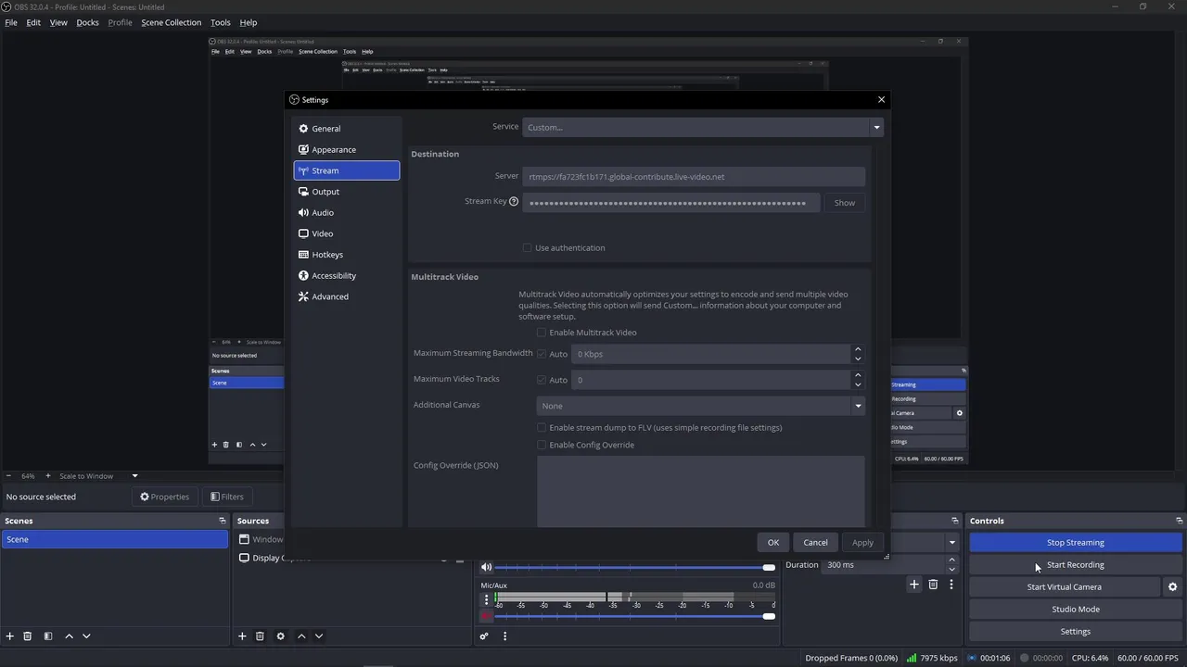The width and height of the screenshot is (1187, 667).
Task: Click the Stream Key input field
Action: 671,203
